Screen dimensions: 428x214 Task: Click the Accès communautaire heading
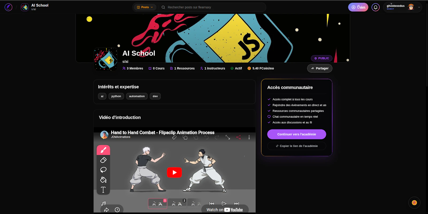coord(290,87)
